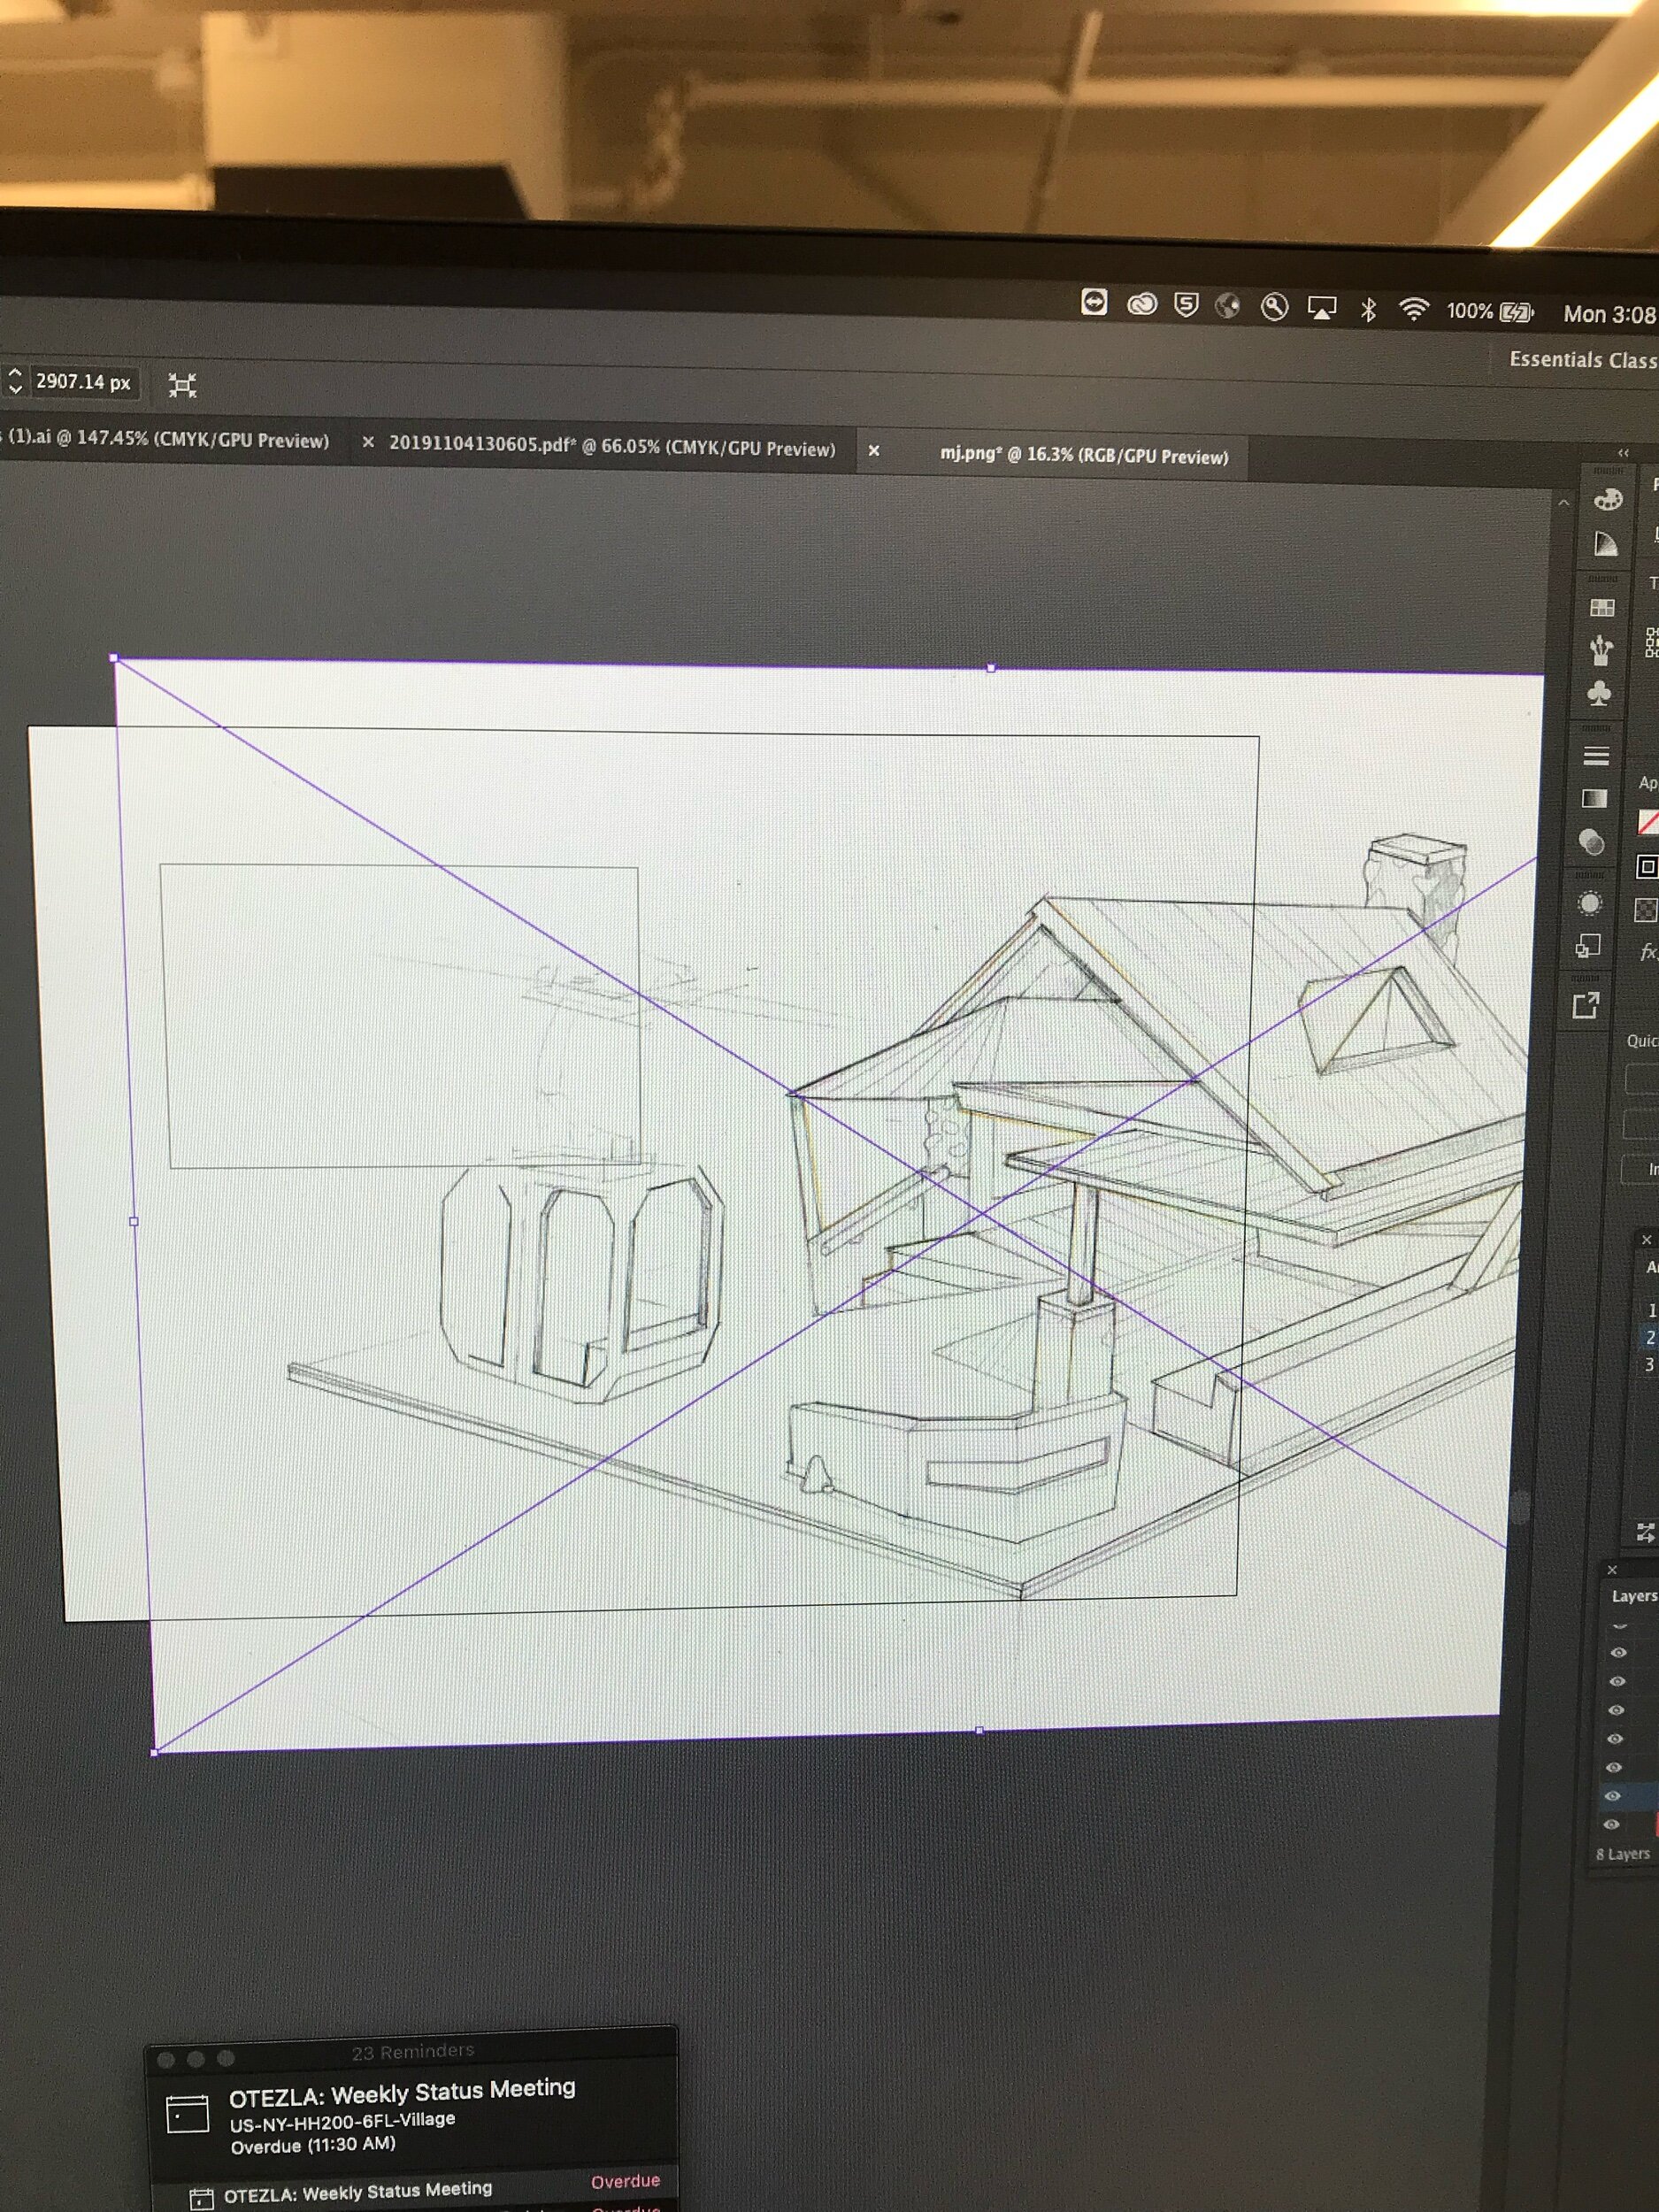
Task: Close the 20191104130605.pdf tab
Action: 368,442
